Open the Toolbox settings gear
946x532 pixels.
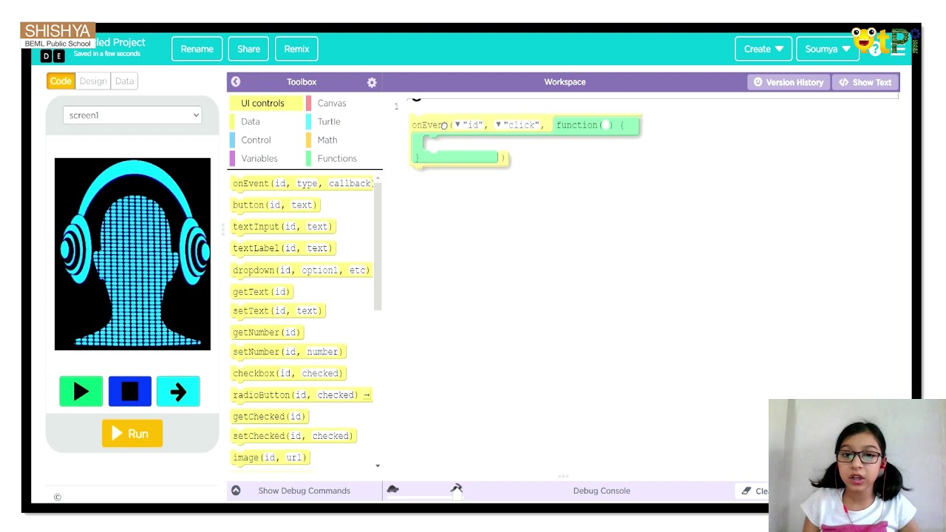pos(372,82)
